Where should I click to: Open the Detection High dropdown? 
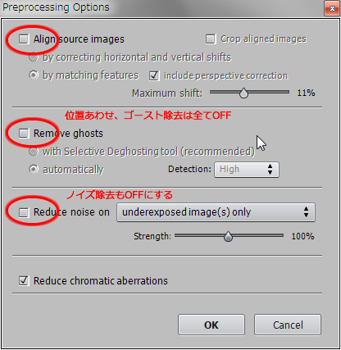tap(247, 170)
